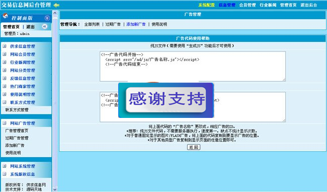The image size is (327, 192).
Task: Click the double left arrow collapse icon
Action: tap(44, 27)
